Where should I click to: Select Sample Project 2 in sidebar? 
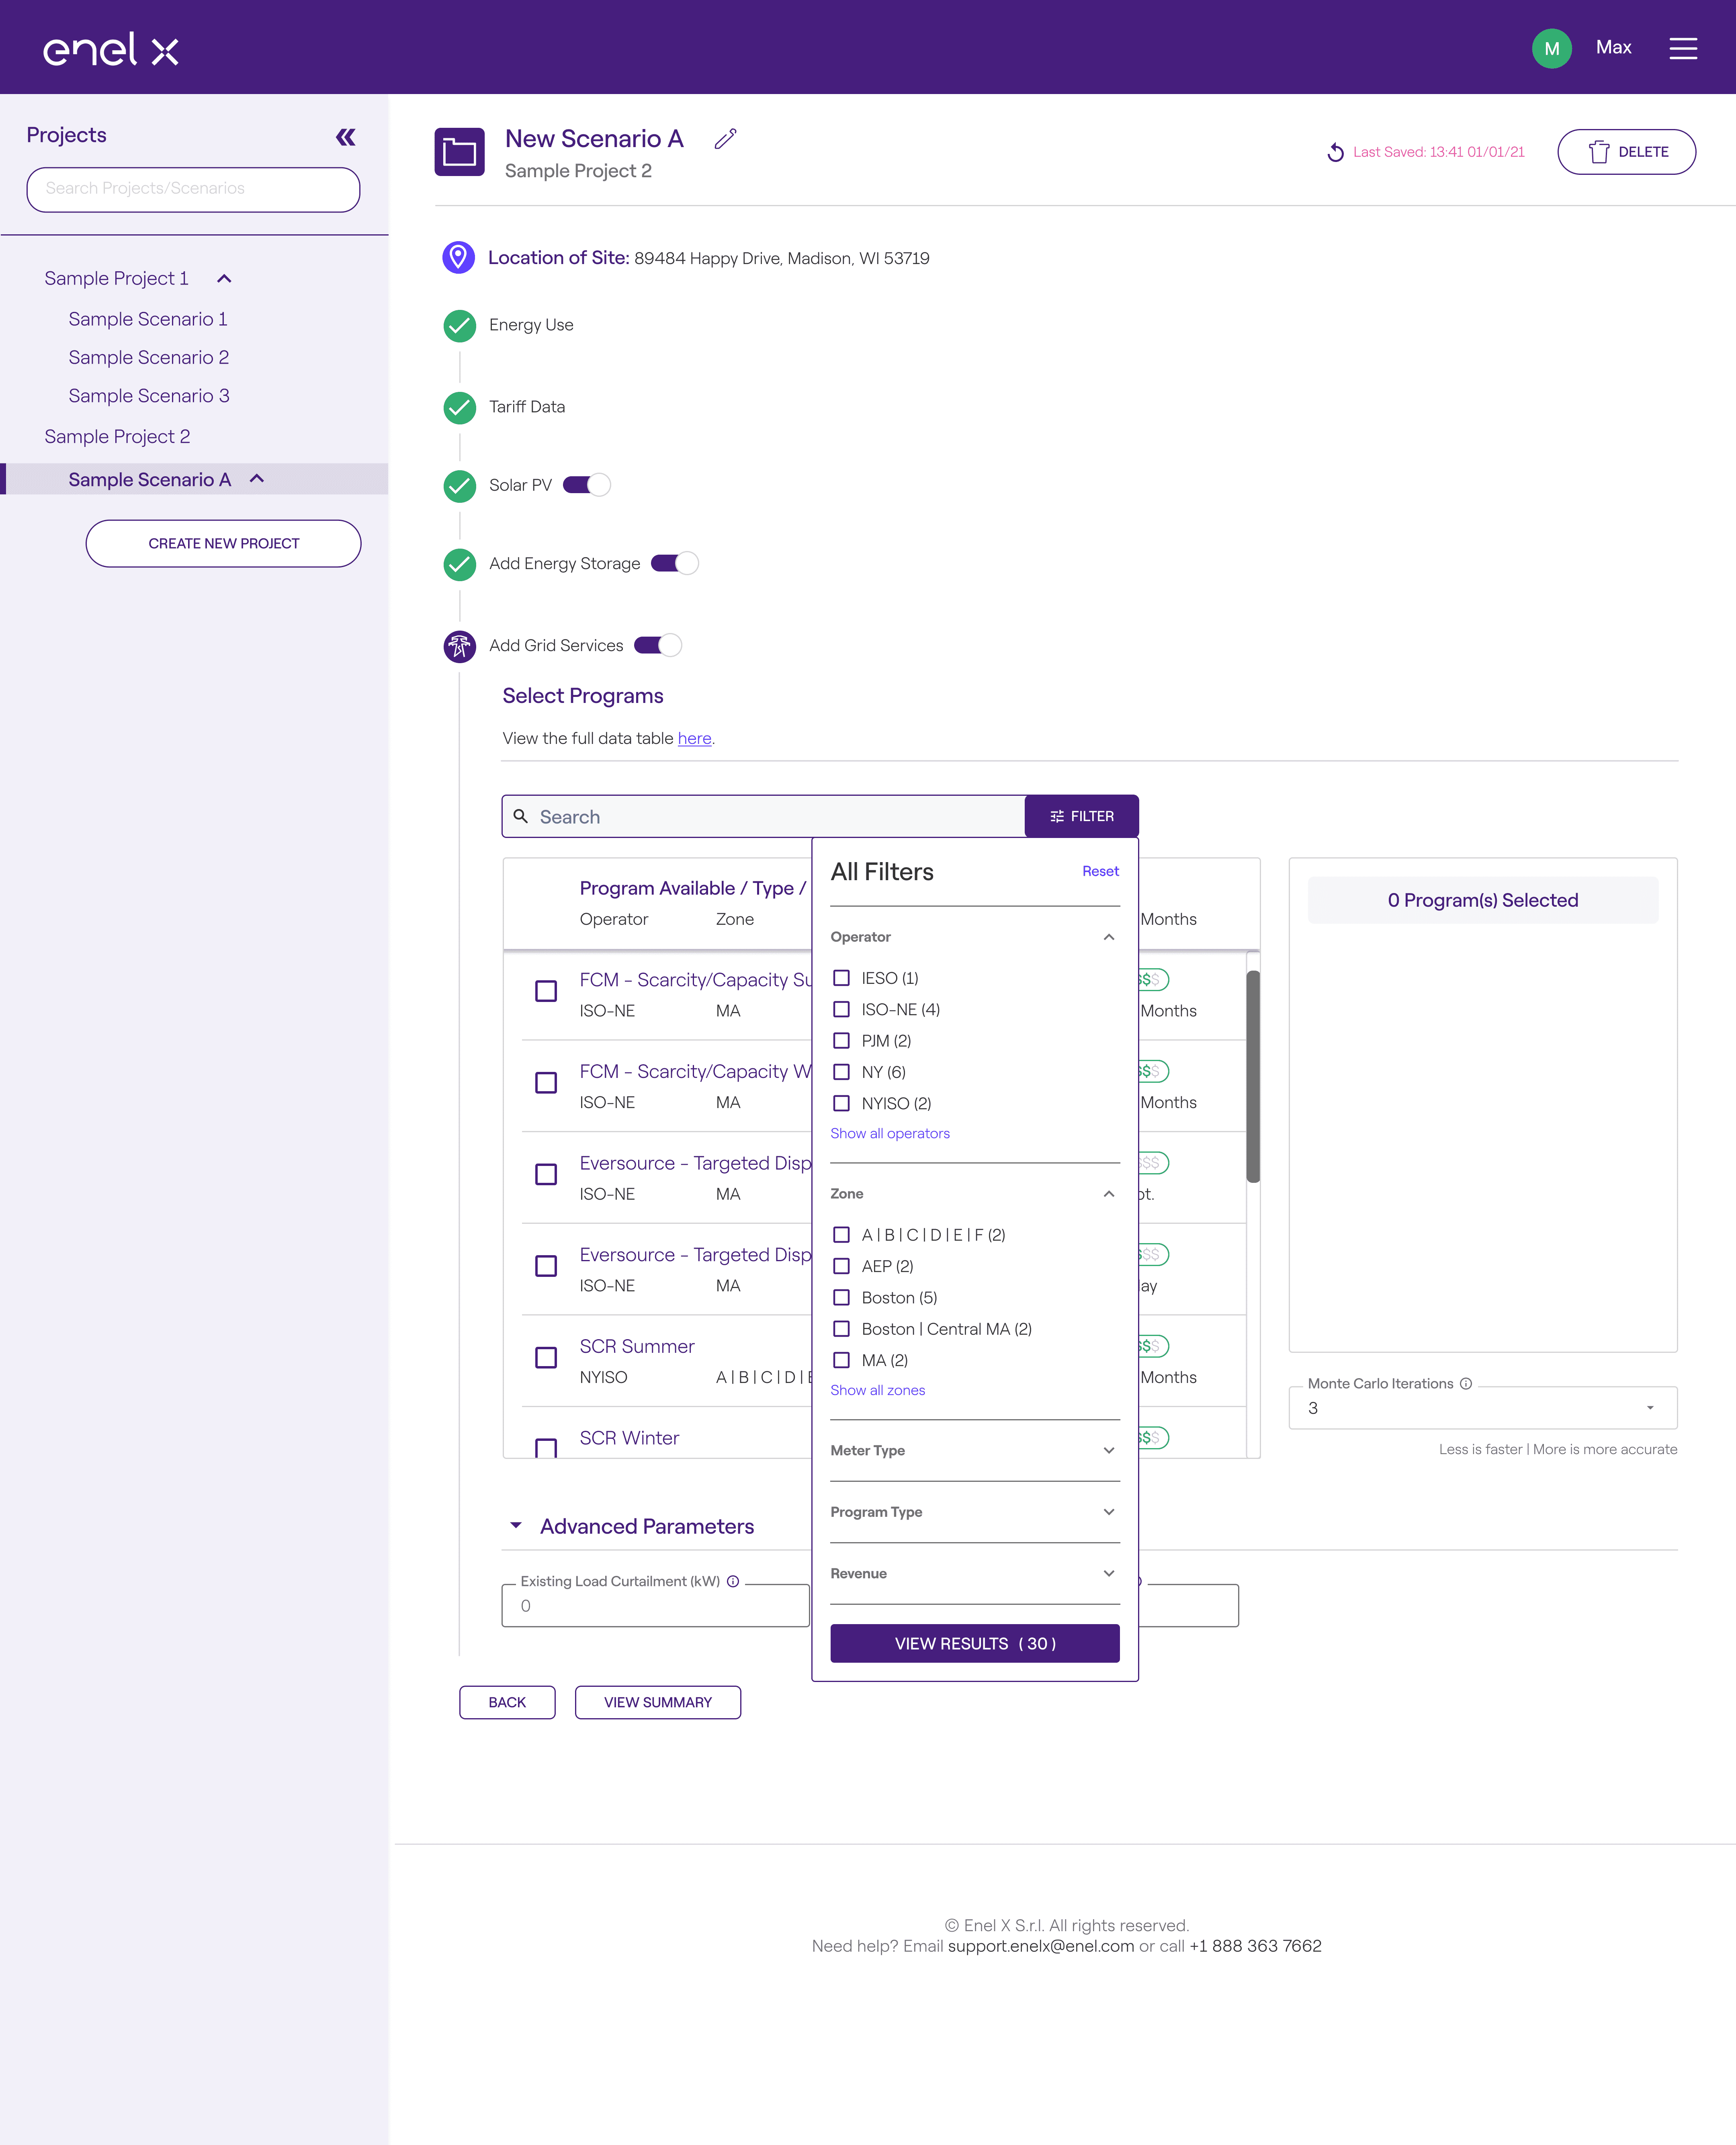pyautogui.click(x=117, y=437)
